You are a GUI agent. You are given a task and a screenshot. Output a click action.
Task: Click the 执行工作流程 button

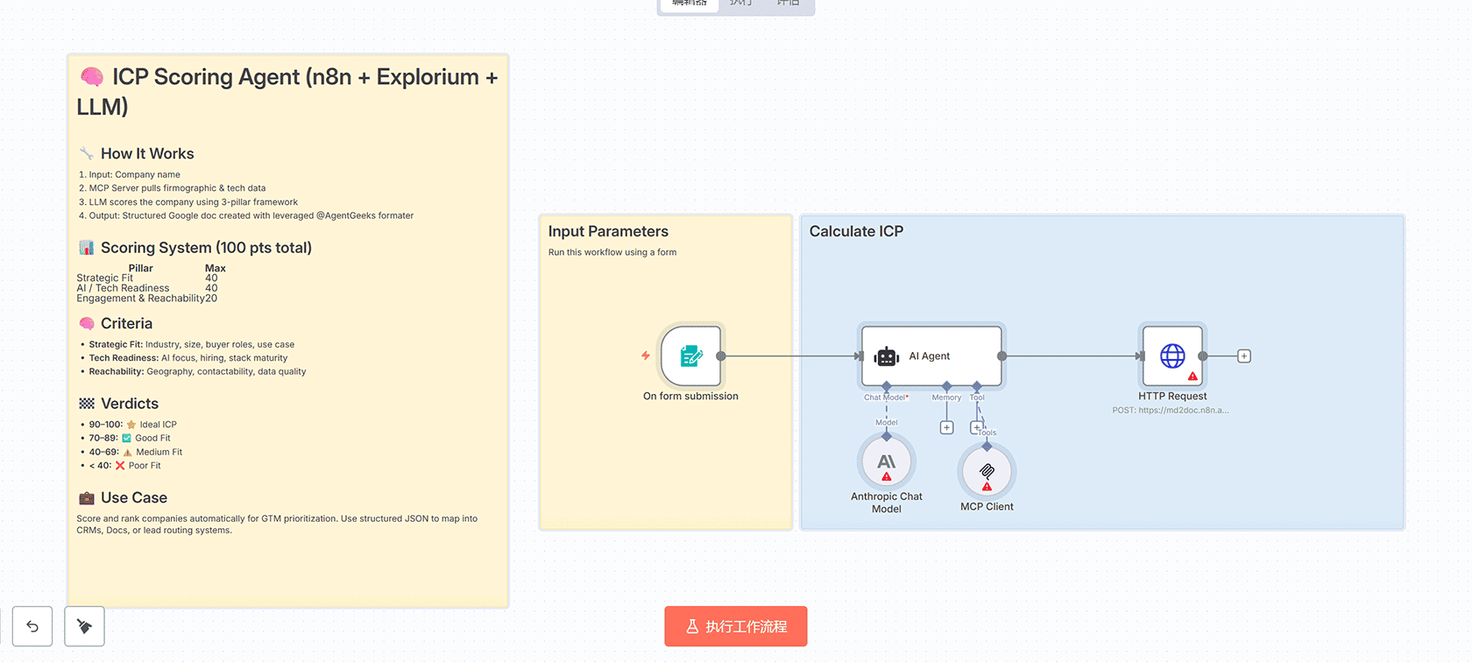click(x=736, y=626)
